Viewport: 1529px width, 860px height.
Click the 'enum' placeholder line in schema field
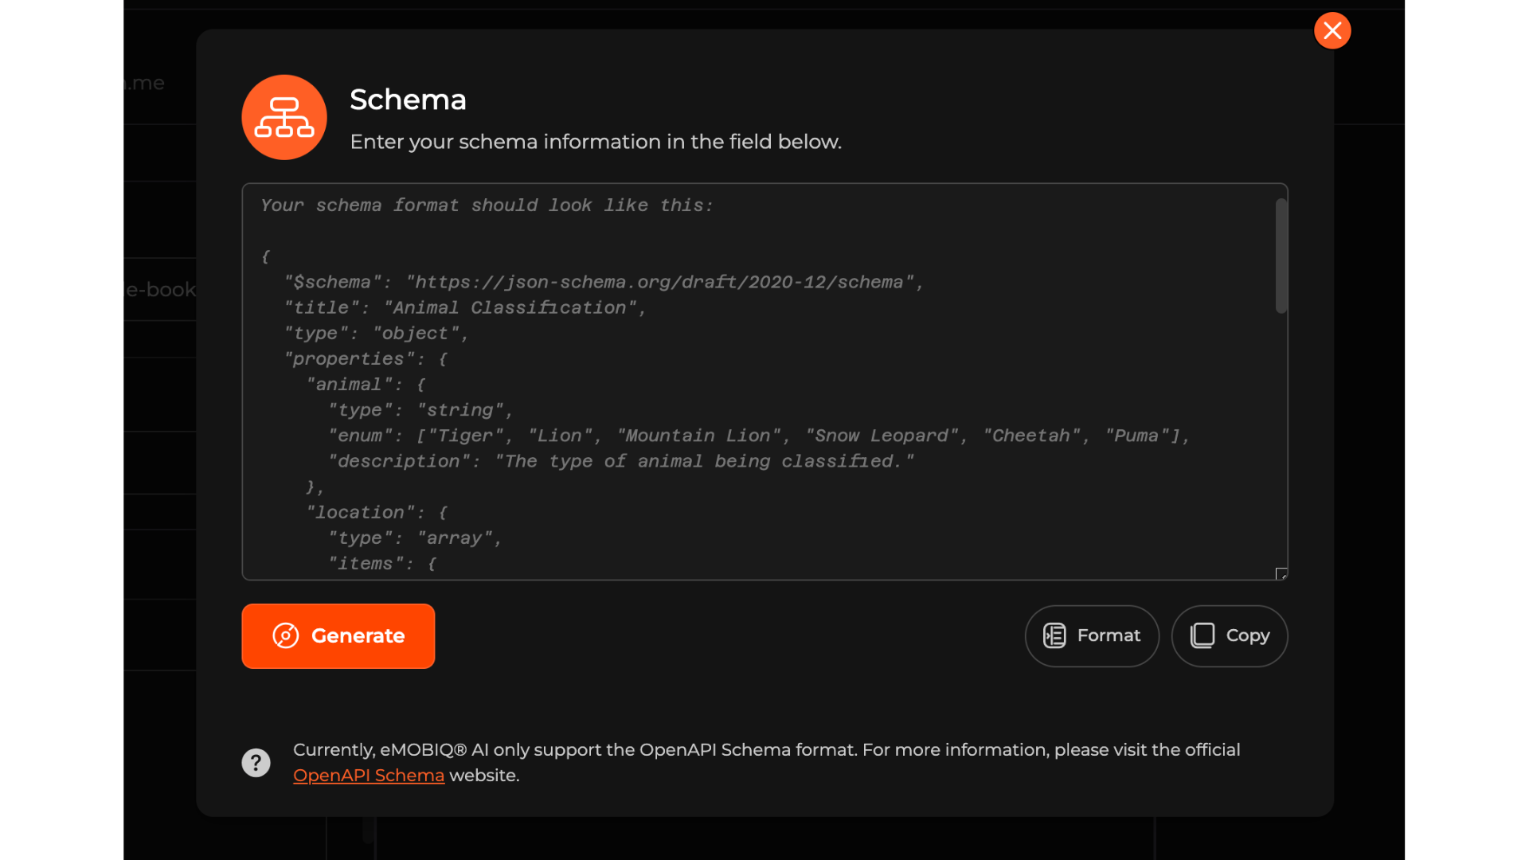click(x=758, y=436)
